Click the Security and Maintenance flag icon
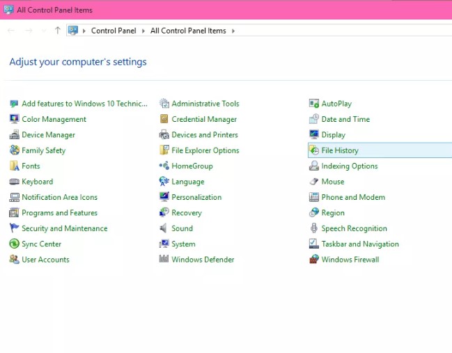Viewport: 452px width, 353px height. tap(14, 228)
